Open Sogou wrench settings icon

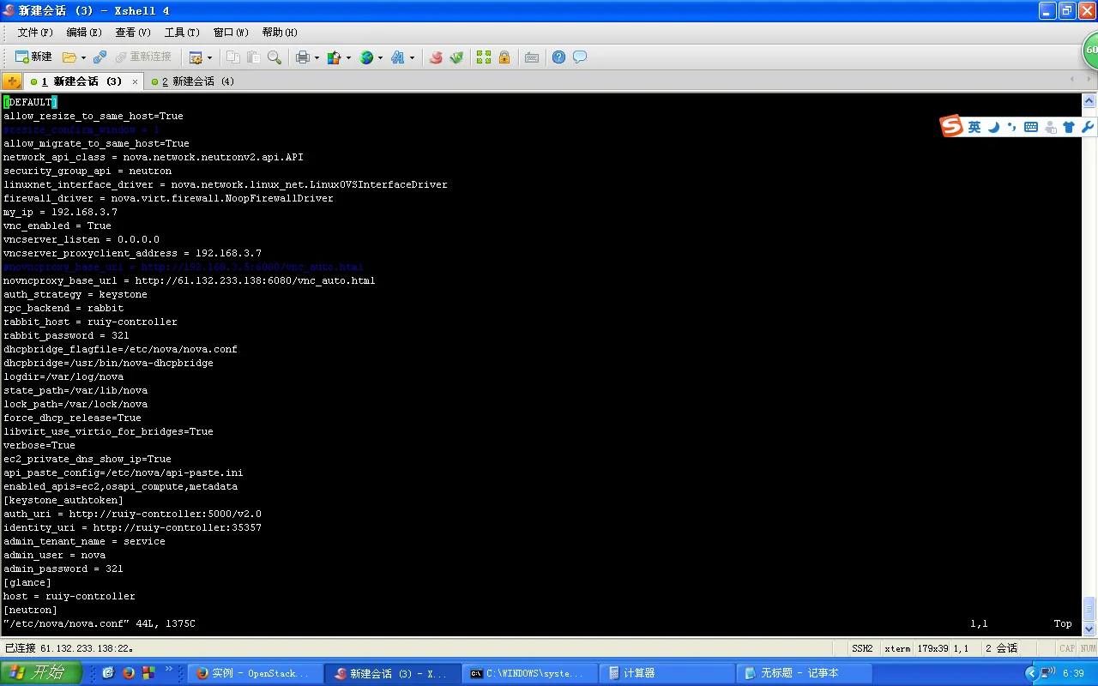1088,127
